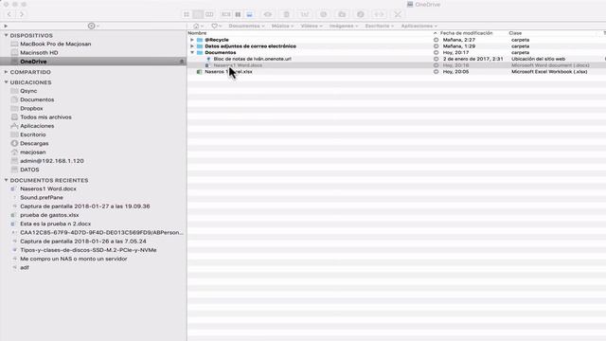Open the Escritorio bookmark dropdown
The image size is (606, 341).
click(380, 26)
